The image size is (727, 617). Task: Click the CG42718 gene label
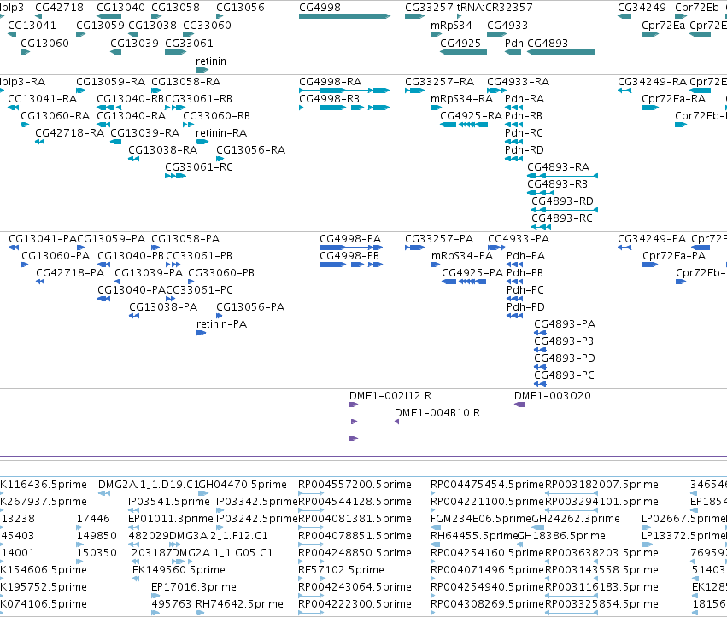(x=59, y=8)
